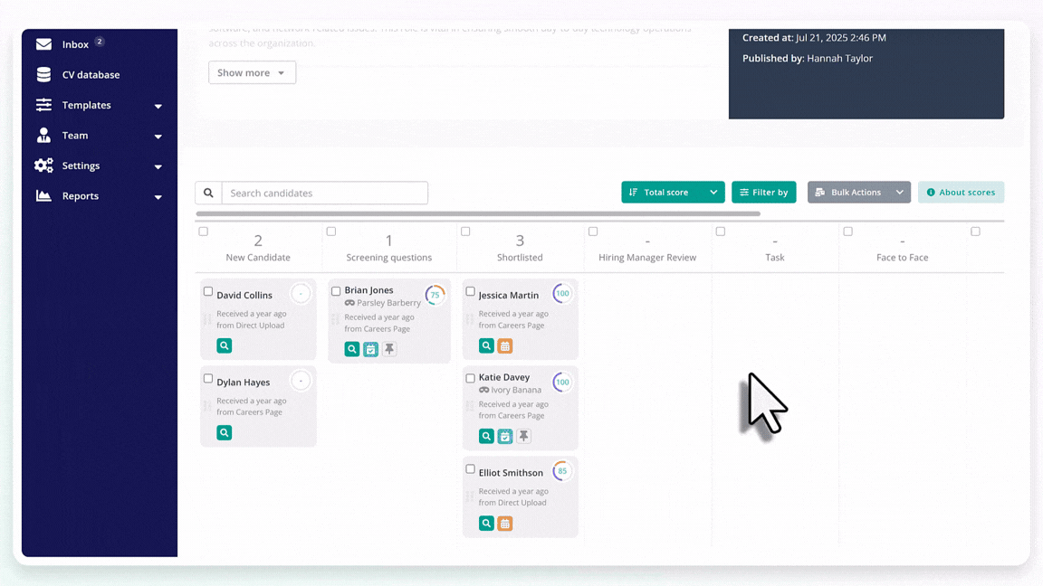This screenshot has height=586, width=1043.
Task: Check Brian Jones candidate checkbox
Action: click(x=336, y=291)
